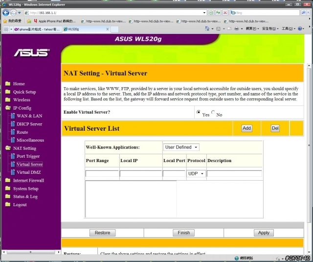The height and width of the screenshot is (262, 313).
Task: Open the address bar history dropdown
Action: [204, 13]
